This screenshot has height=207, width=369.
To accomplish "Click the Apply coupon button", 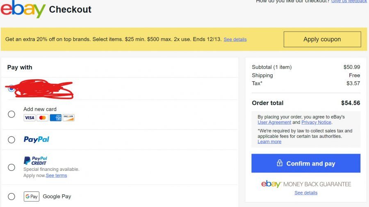I will pos(322,39).
